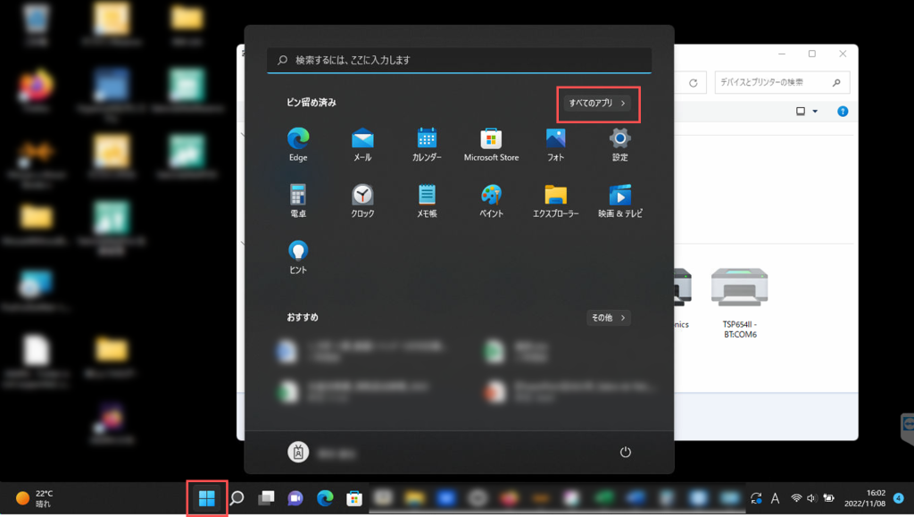Click the battery status tray icon
The height and width of the screenshot is (517, 914).
(828, 498)
